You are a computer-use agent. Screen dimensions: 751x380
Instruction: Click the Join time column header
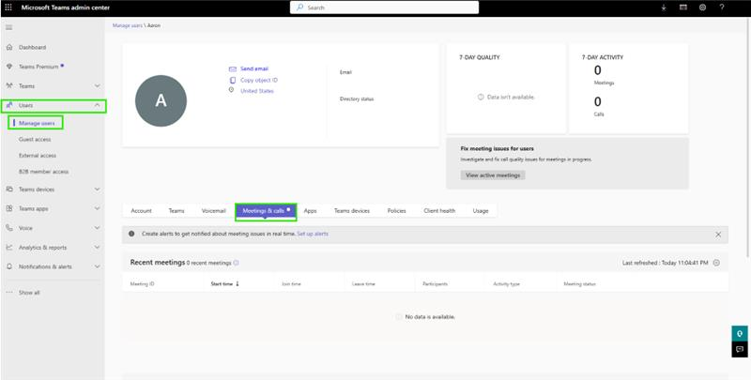(x=291, y=283)
